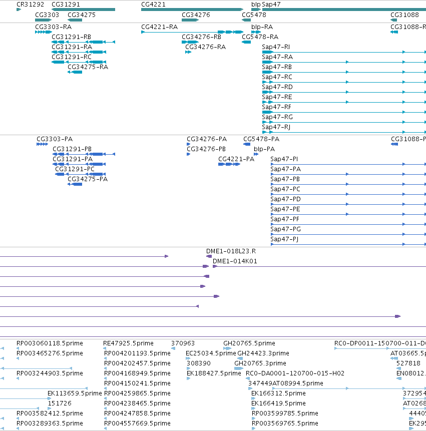
Task: Select the "Sap47-RA" transcript label
Action: pyautogui.click(x=277, y=57)
